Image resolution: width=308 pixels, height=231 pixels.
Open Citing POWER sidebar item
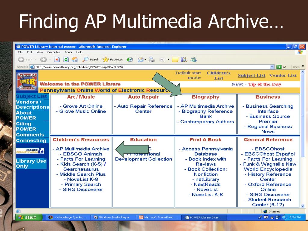tap(26, 126)
